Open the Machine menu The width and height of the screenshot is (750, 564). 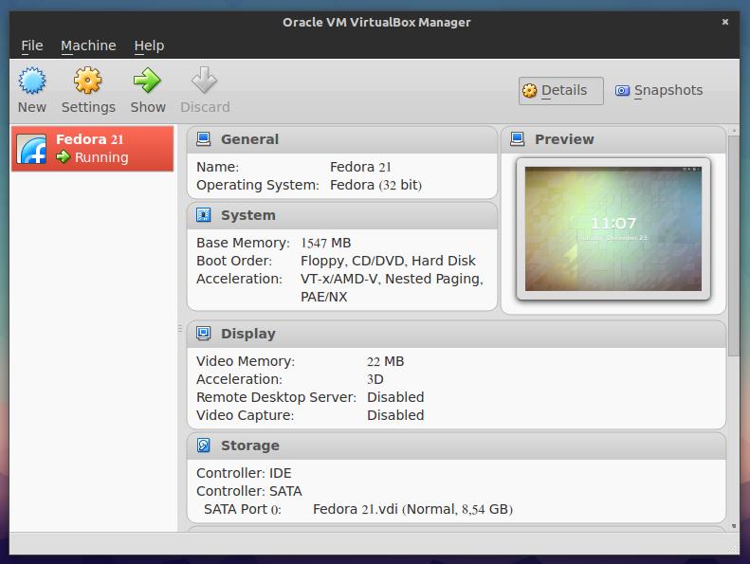[x=88, y=45]
